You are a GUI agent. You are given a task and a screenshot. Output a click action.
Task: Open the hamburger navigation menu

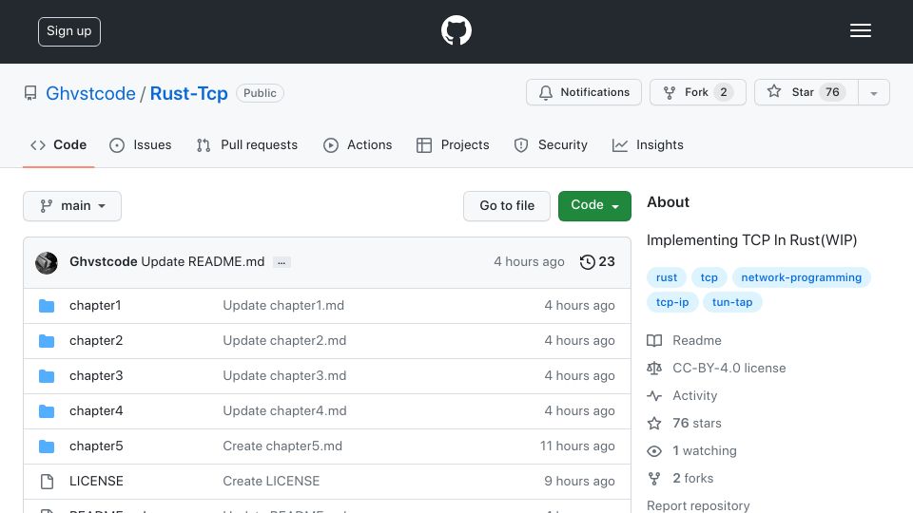pyautogui.click(x=860, y=30)
